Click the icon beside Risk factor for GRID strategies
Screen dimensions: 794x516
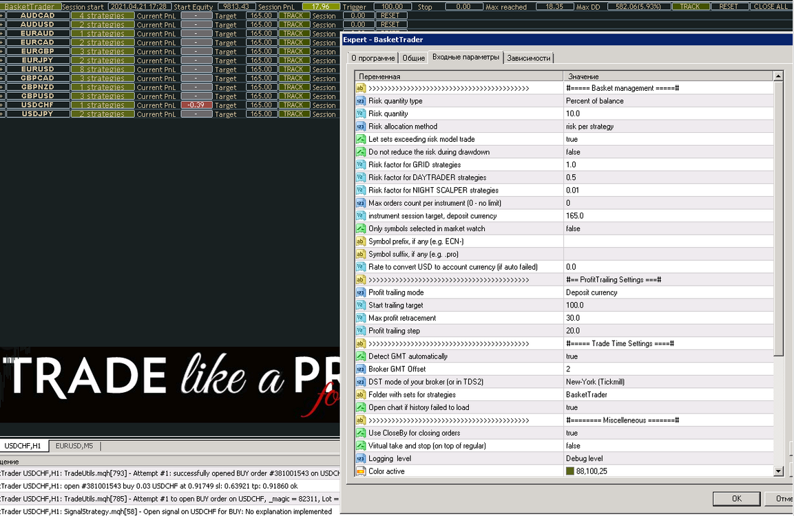(x=361, y=165)
